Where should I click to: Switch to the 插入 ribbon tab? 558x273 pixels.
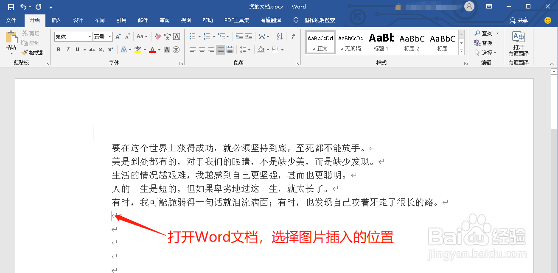(56, 20)
